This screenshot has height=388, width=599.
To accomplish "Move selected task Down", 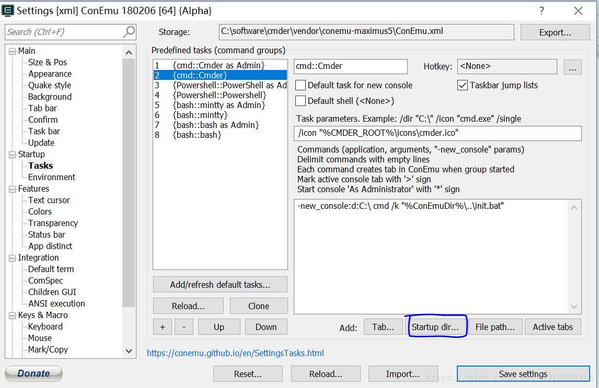I will (266, 327).
